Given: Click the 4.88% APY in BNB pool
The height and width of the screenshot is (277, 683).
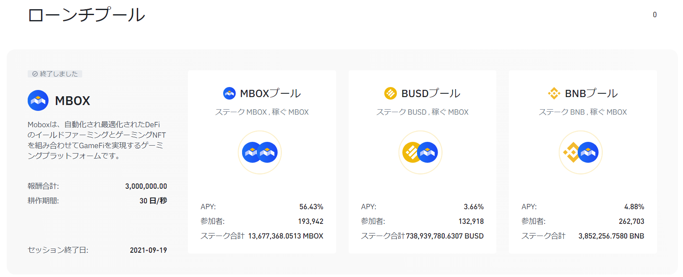Looking at the screenshot, I should point(634,207).
